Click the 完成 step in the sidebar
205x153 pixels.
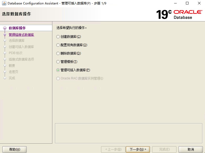pyautogui.click(x=12, y=78)
